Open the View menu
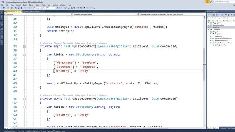The image size is (235, 132). click(x=12, y=5)
